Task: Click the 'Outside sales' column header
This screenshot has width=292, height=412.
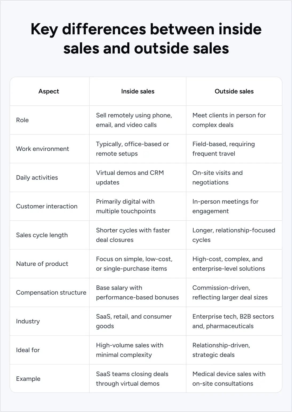Action: [x=234, y=91]
